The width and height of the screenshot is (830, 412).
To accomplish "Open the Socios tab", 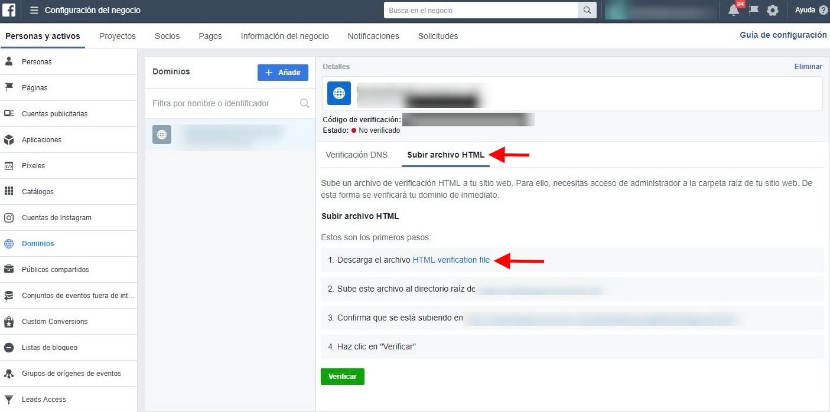I will click(167, 36).
